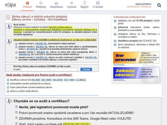Open the Klasifikace books icon
The height and width of the screenshot is (125, 167).
(x=56, y=3)
